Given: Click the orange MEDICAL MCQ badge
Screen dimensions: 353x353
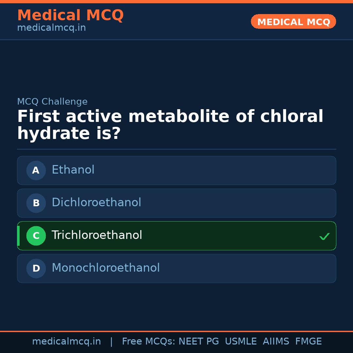Looking at the screenshot, I should pos(293,22).
